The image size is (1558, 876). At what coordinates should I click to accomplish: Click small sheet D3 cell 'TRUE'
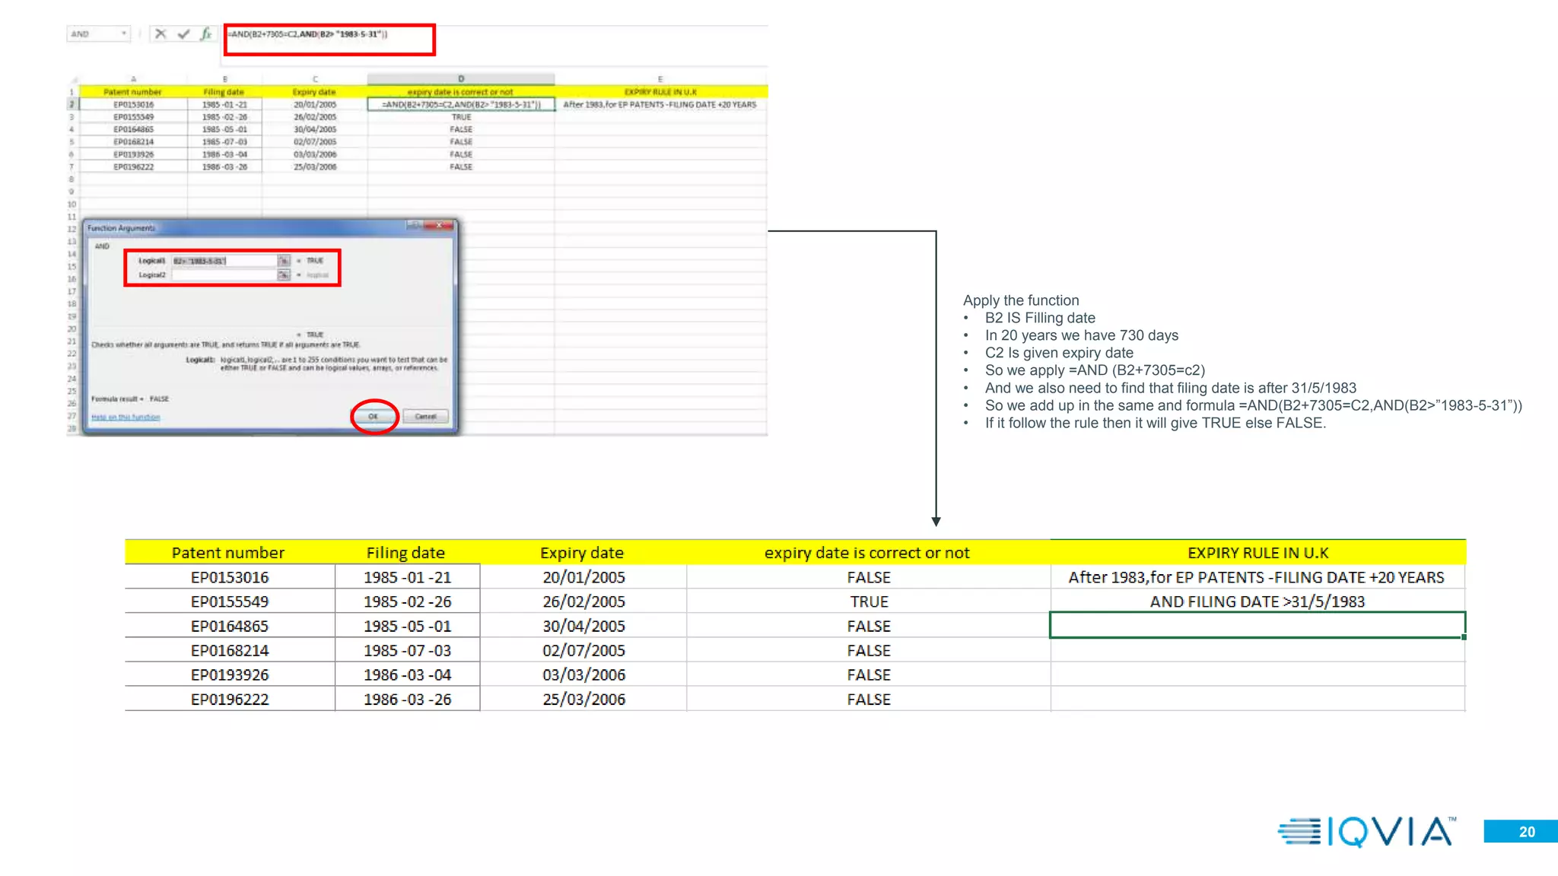[461, 117]
